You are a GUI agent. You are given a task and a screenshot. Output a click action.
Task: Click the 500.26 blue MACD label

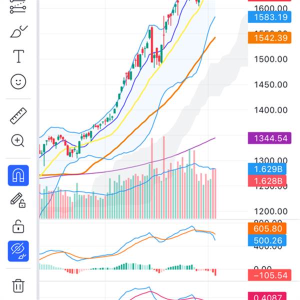(267, 240)
